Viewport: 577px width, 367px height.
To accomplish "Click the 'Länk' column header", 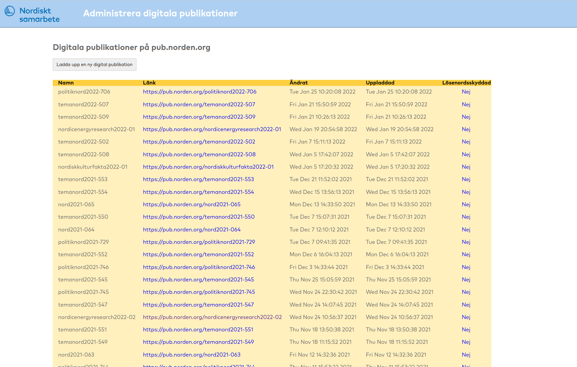I will click(149, 83).
